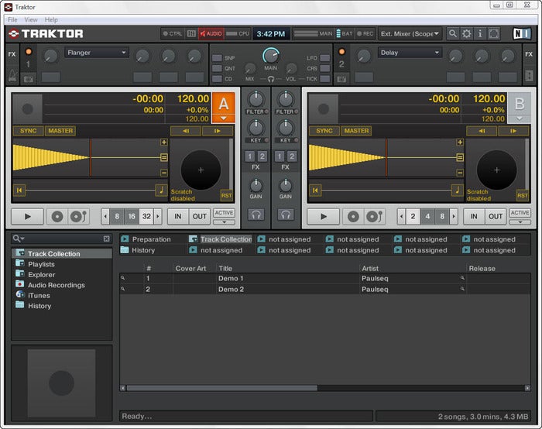Toggle the CD button
The width and height of the screenshot is (542, 429).
[x=217, y=78]
